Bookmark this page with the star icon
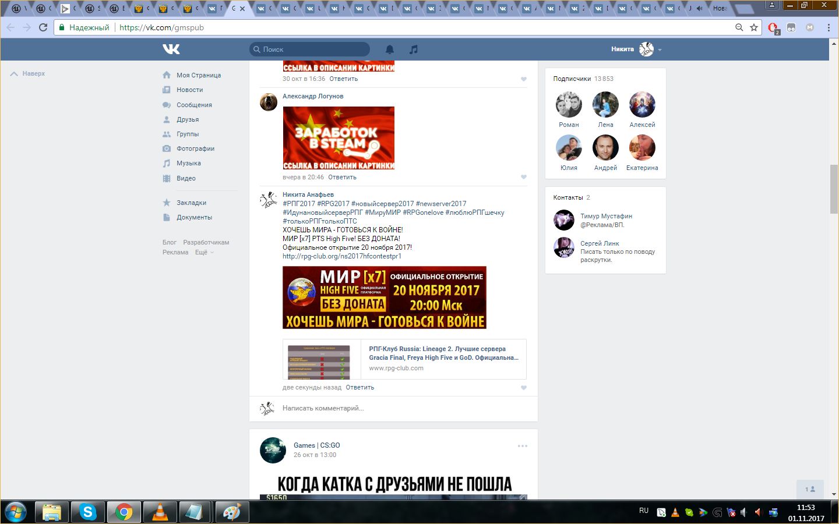Screen dimensions: 839x524 [x=754, y=27]
